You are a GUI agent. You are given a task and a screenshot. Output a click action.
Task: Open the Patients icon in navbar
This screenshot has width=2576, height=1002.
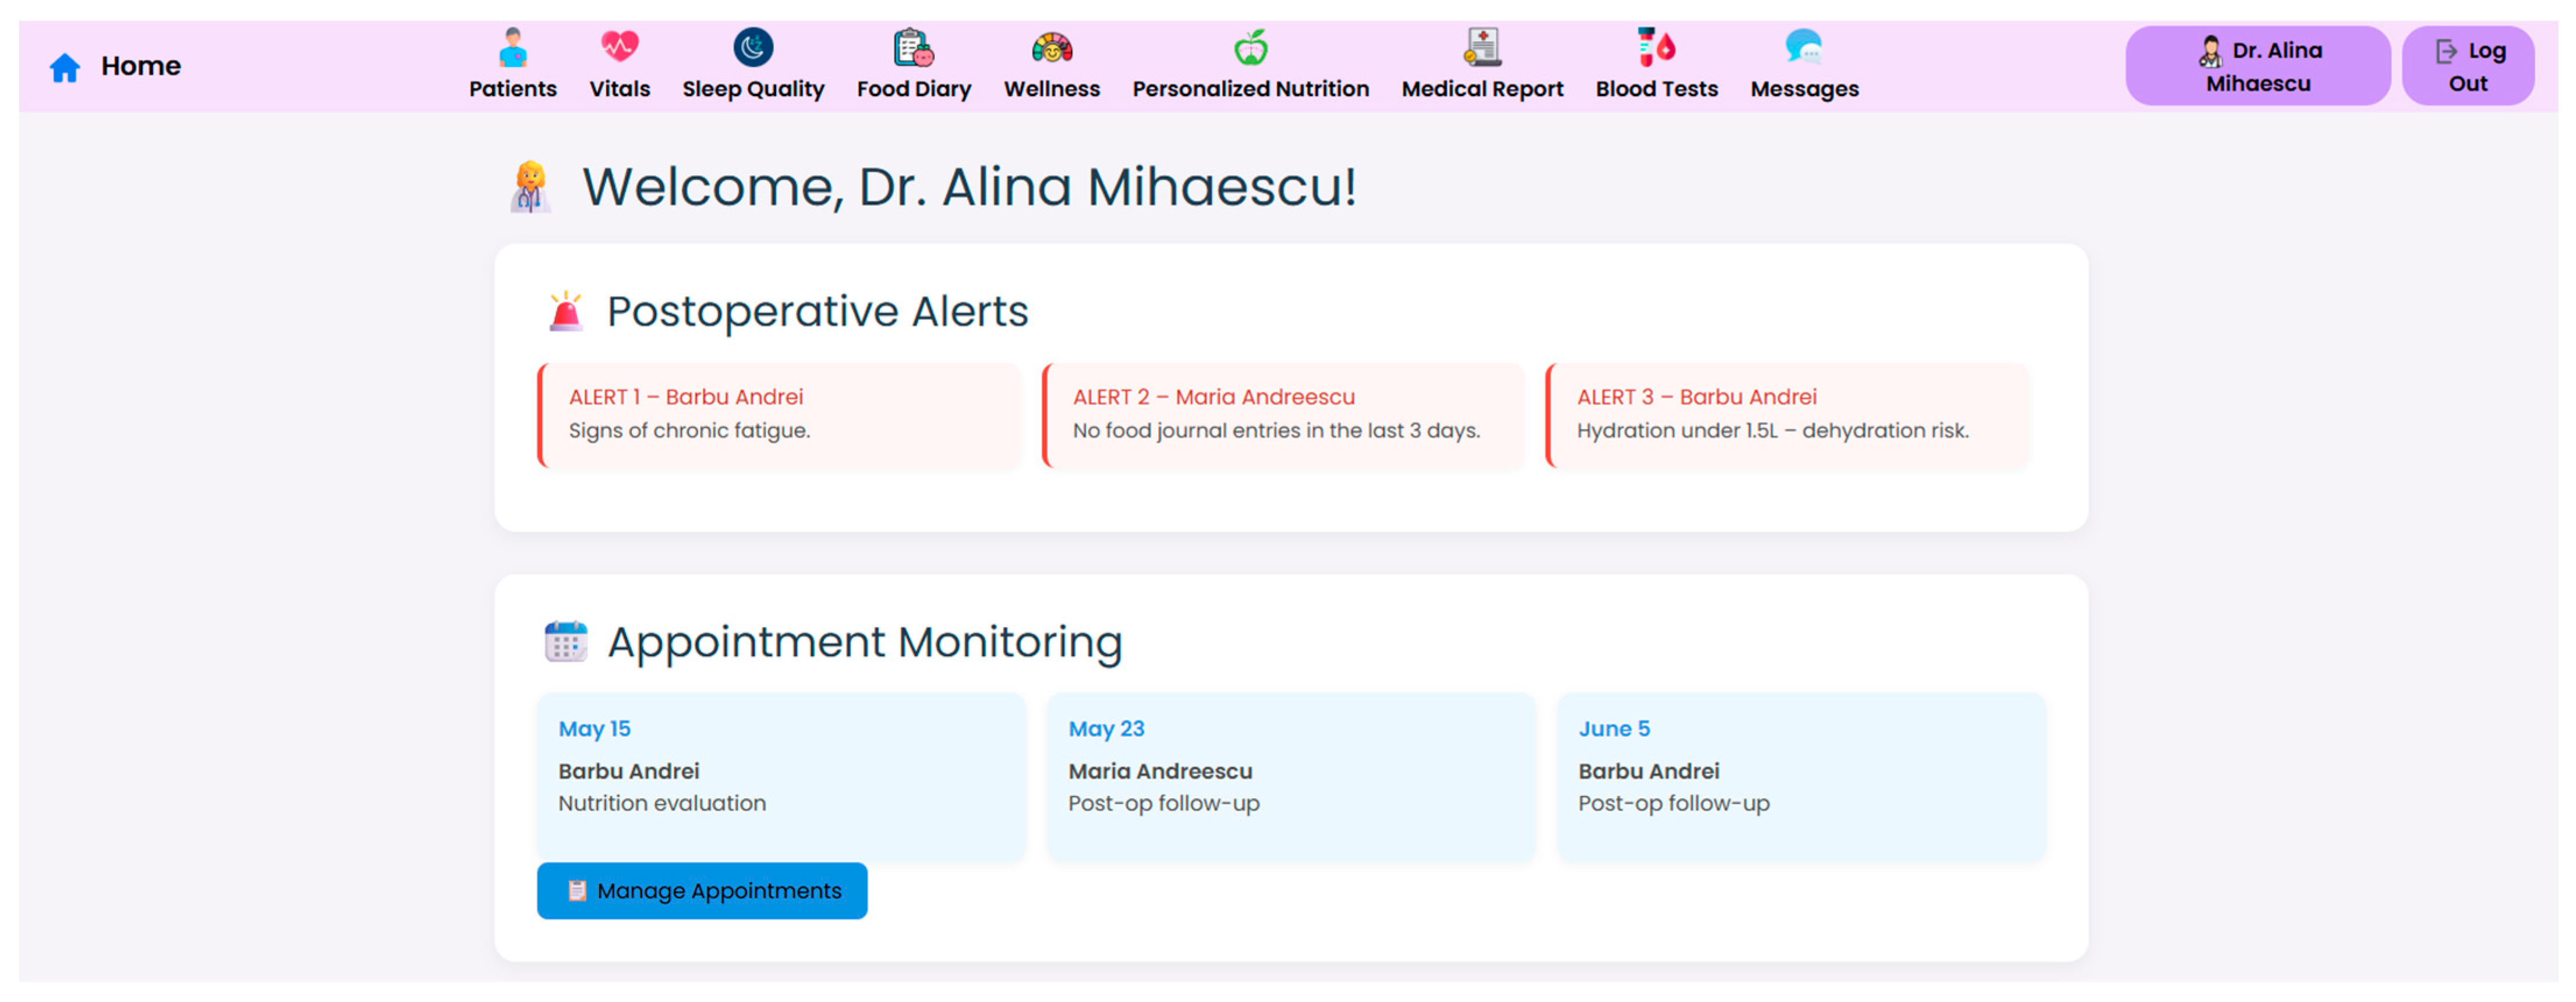click(x=512, y=47)
